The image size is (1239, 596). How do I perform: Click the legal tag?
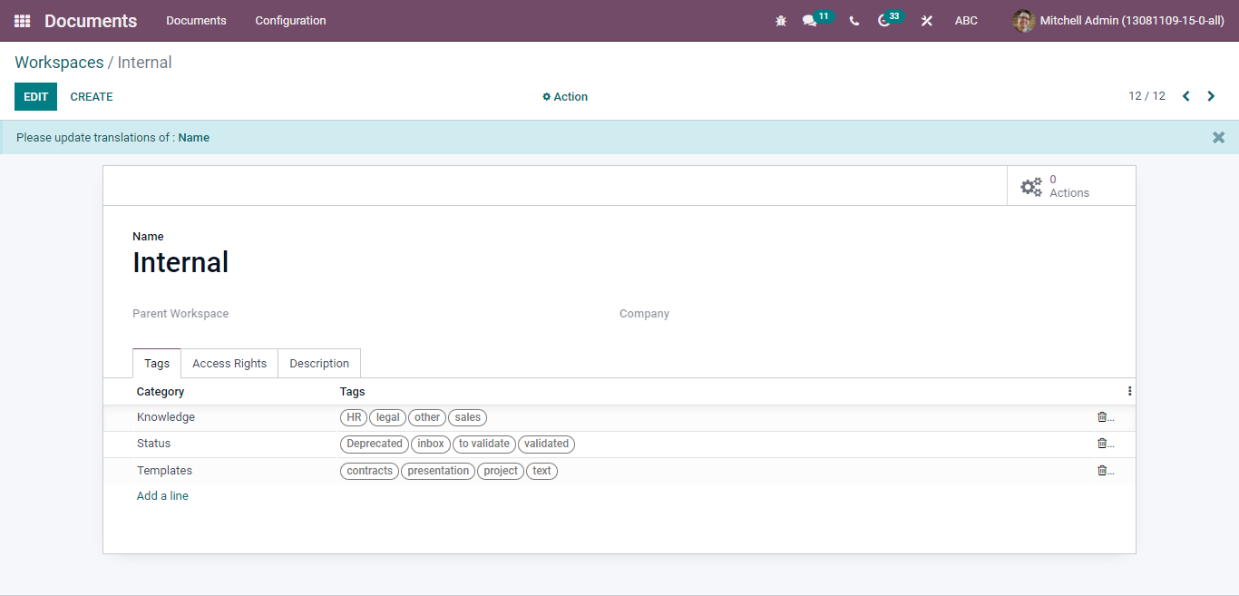pos(387,417)
